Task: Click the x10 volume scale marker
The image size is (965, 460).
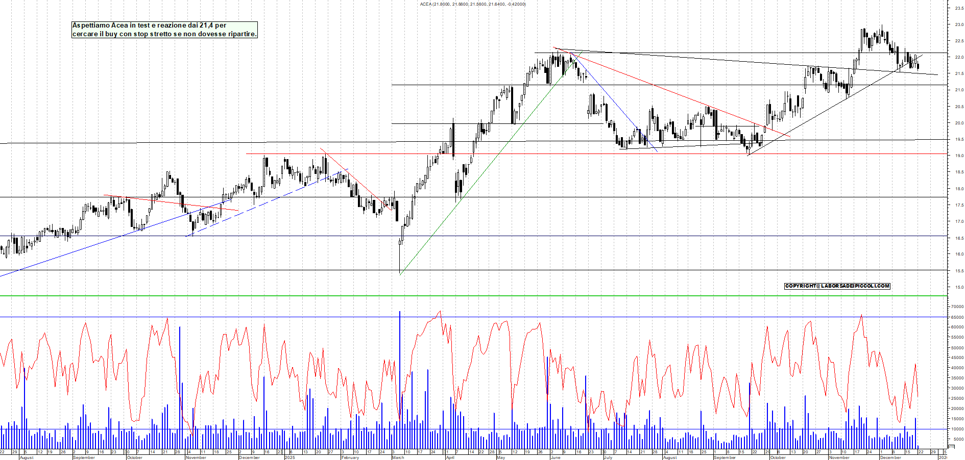Action: [x=951, y=446]
